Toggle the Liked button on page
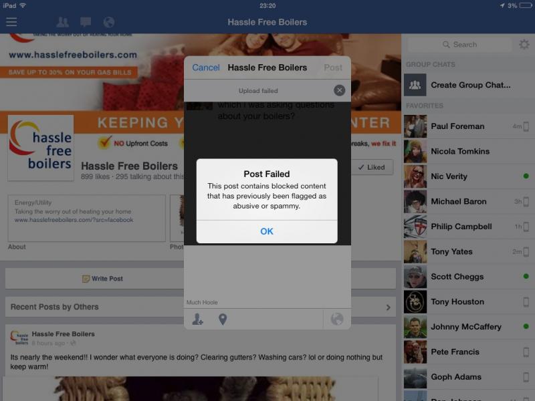Viewport: 535px width, 401px height. tap(372, 167)
